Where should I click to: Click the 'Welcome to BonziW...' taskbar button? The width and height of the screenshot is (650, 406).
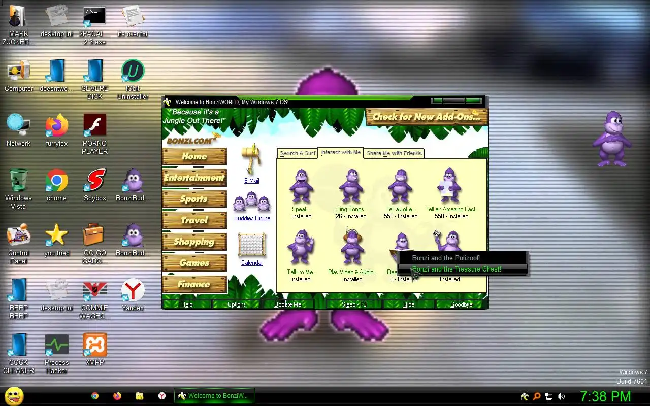[x=214, y=396]
